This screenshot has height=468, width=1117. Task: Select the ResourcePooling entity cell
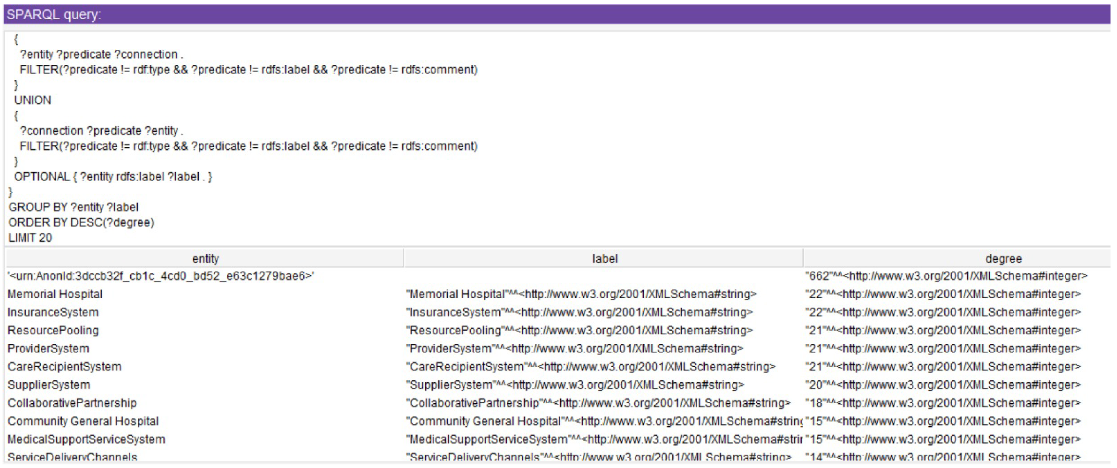click(x=53, y=331)
